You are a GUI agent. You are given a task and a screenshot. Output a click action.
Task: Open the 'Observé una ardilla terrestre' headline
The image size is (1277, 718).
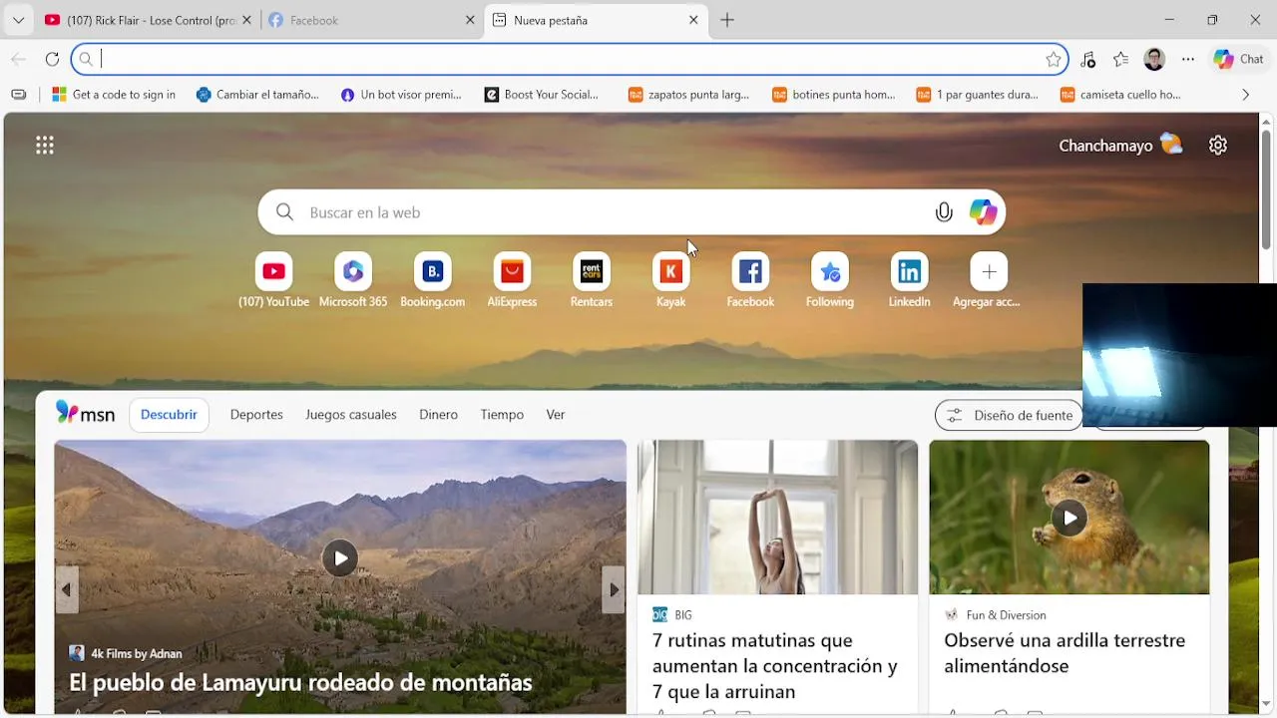click(x=1064, y=653)
